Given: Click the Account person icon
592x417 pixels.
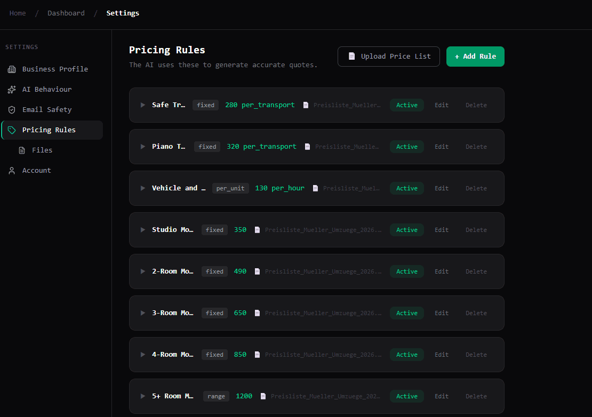Looking at the screenshot, I should pos(12,171).
